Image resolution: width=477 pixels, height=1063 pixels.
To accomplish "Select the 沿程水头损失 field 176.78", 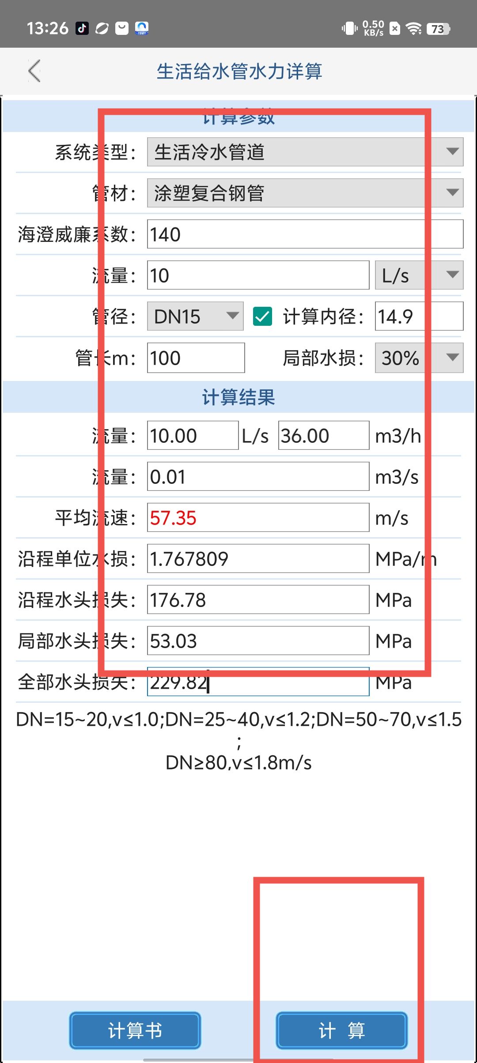I will (x=258, y=599).
